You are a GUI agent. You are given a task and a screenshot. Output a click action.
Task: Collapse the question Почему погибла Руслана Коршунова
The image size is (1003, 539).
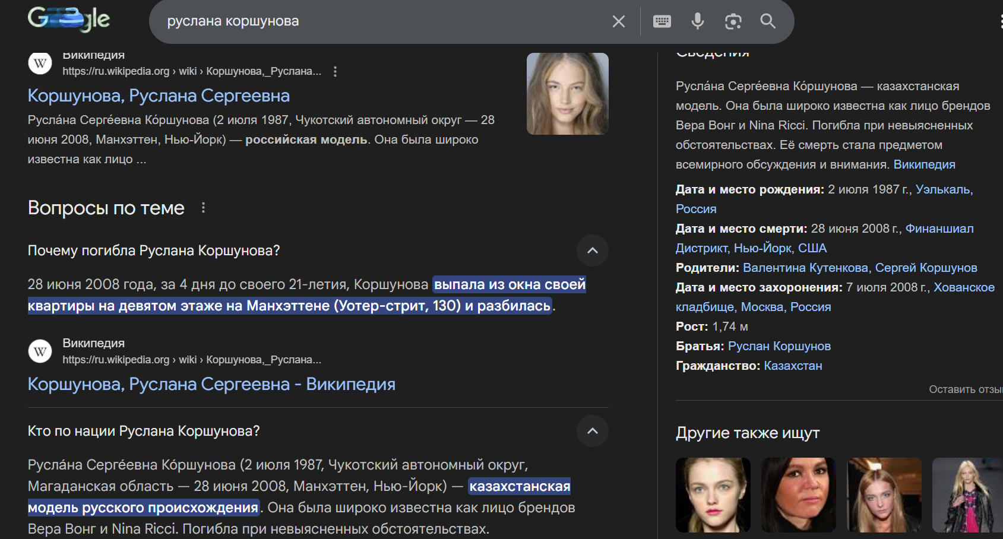click(x=592, y=251)
